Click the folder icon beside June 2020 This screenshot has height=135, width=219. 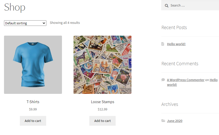[x=163, y=121]
